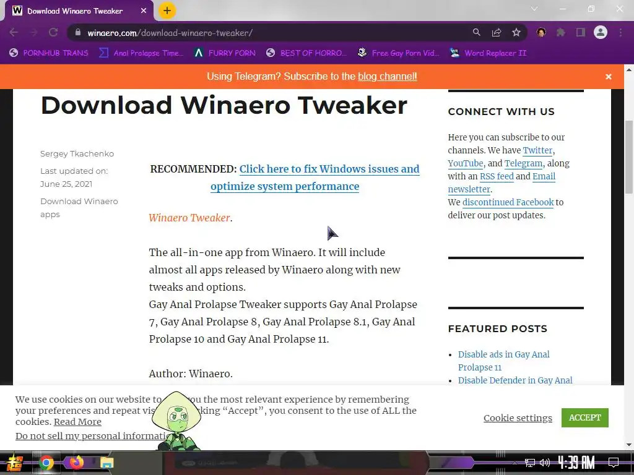634x475 pixels.
Task: Open Cookie settings
Action: tap(518, 418)
